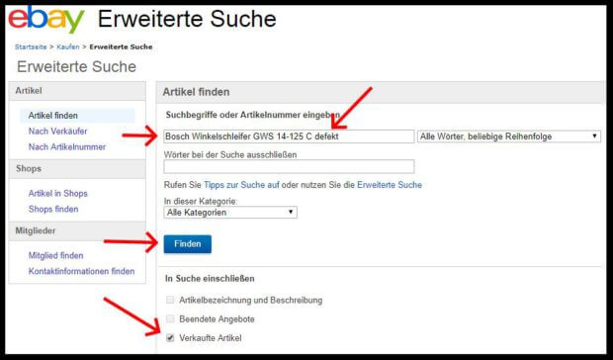Screen dimensions: 613x360
Task: Click the In Suche einschließen heading
Action: [210, 279]
